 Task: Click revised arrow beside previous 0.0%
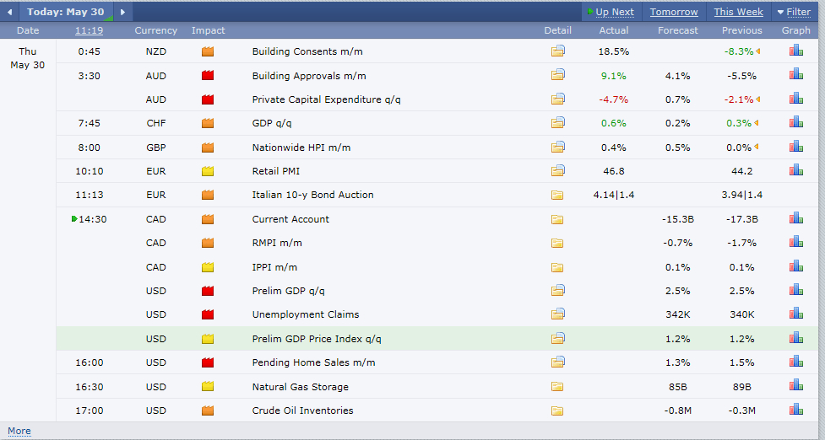pos(756,147)
